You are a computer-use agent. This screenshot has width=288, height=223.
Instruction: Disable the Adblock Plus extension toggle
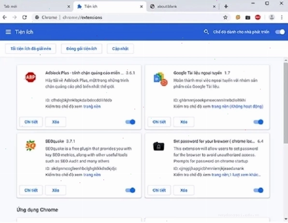click(x=130, y=122)
